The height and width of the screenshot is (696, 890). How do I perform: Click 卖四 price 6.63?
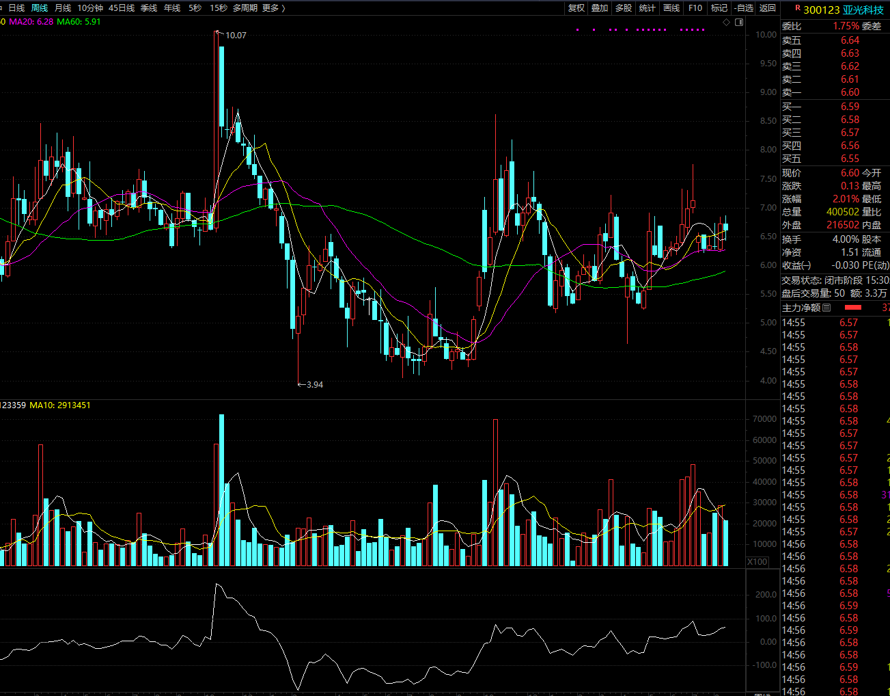(x=850, y=53)
